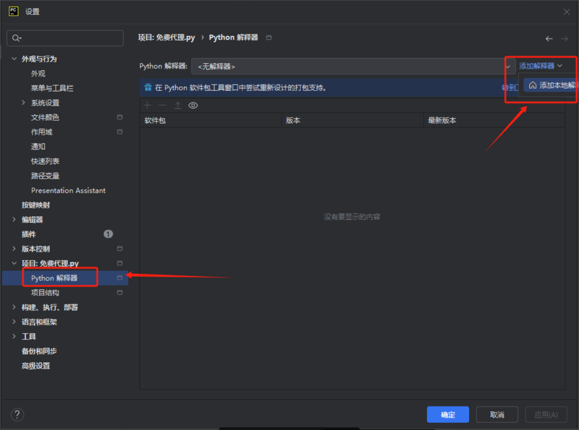579x430 pixels.
Task: Focus the settings search input field
Action: click(x=65, y=38)
